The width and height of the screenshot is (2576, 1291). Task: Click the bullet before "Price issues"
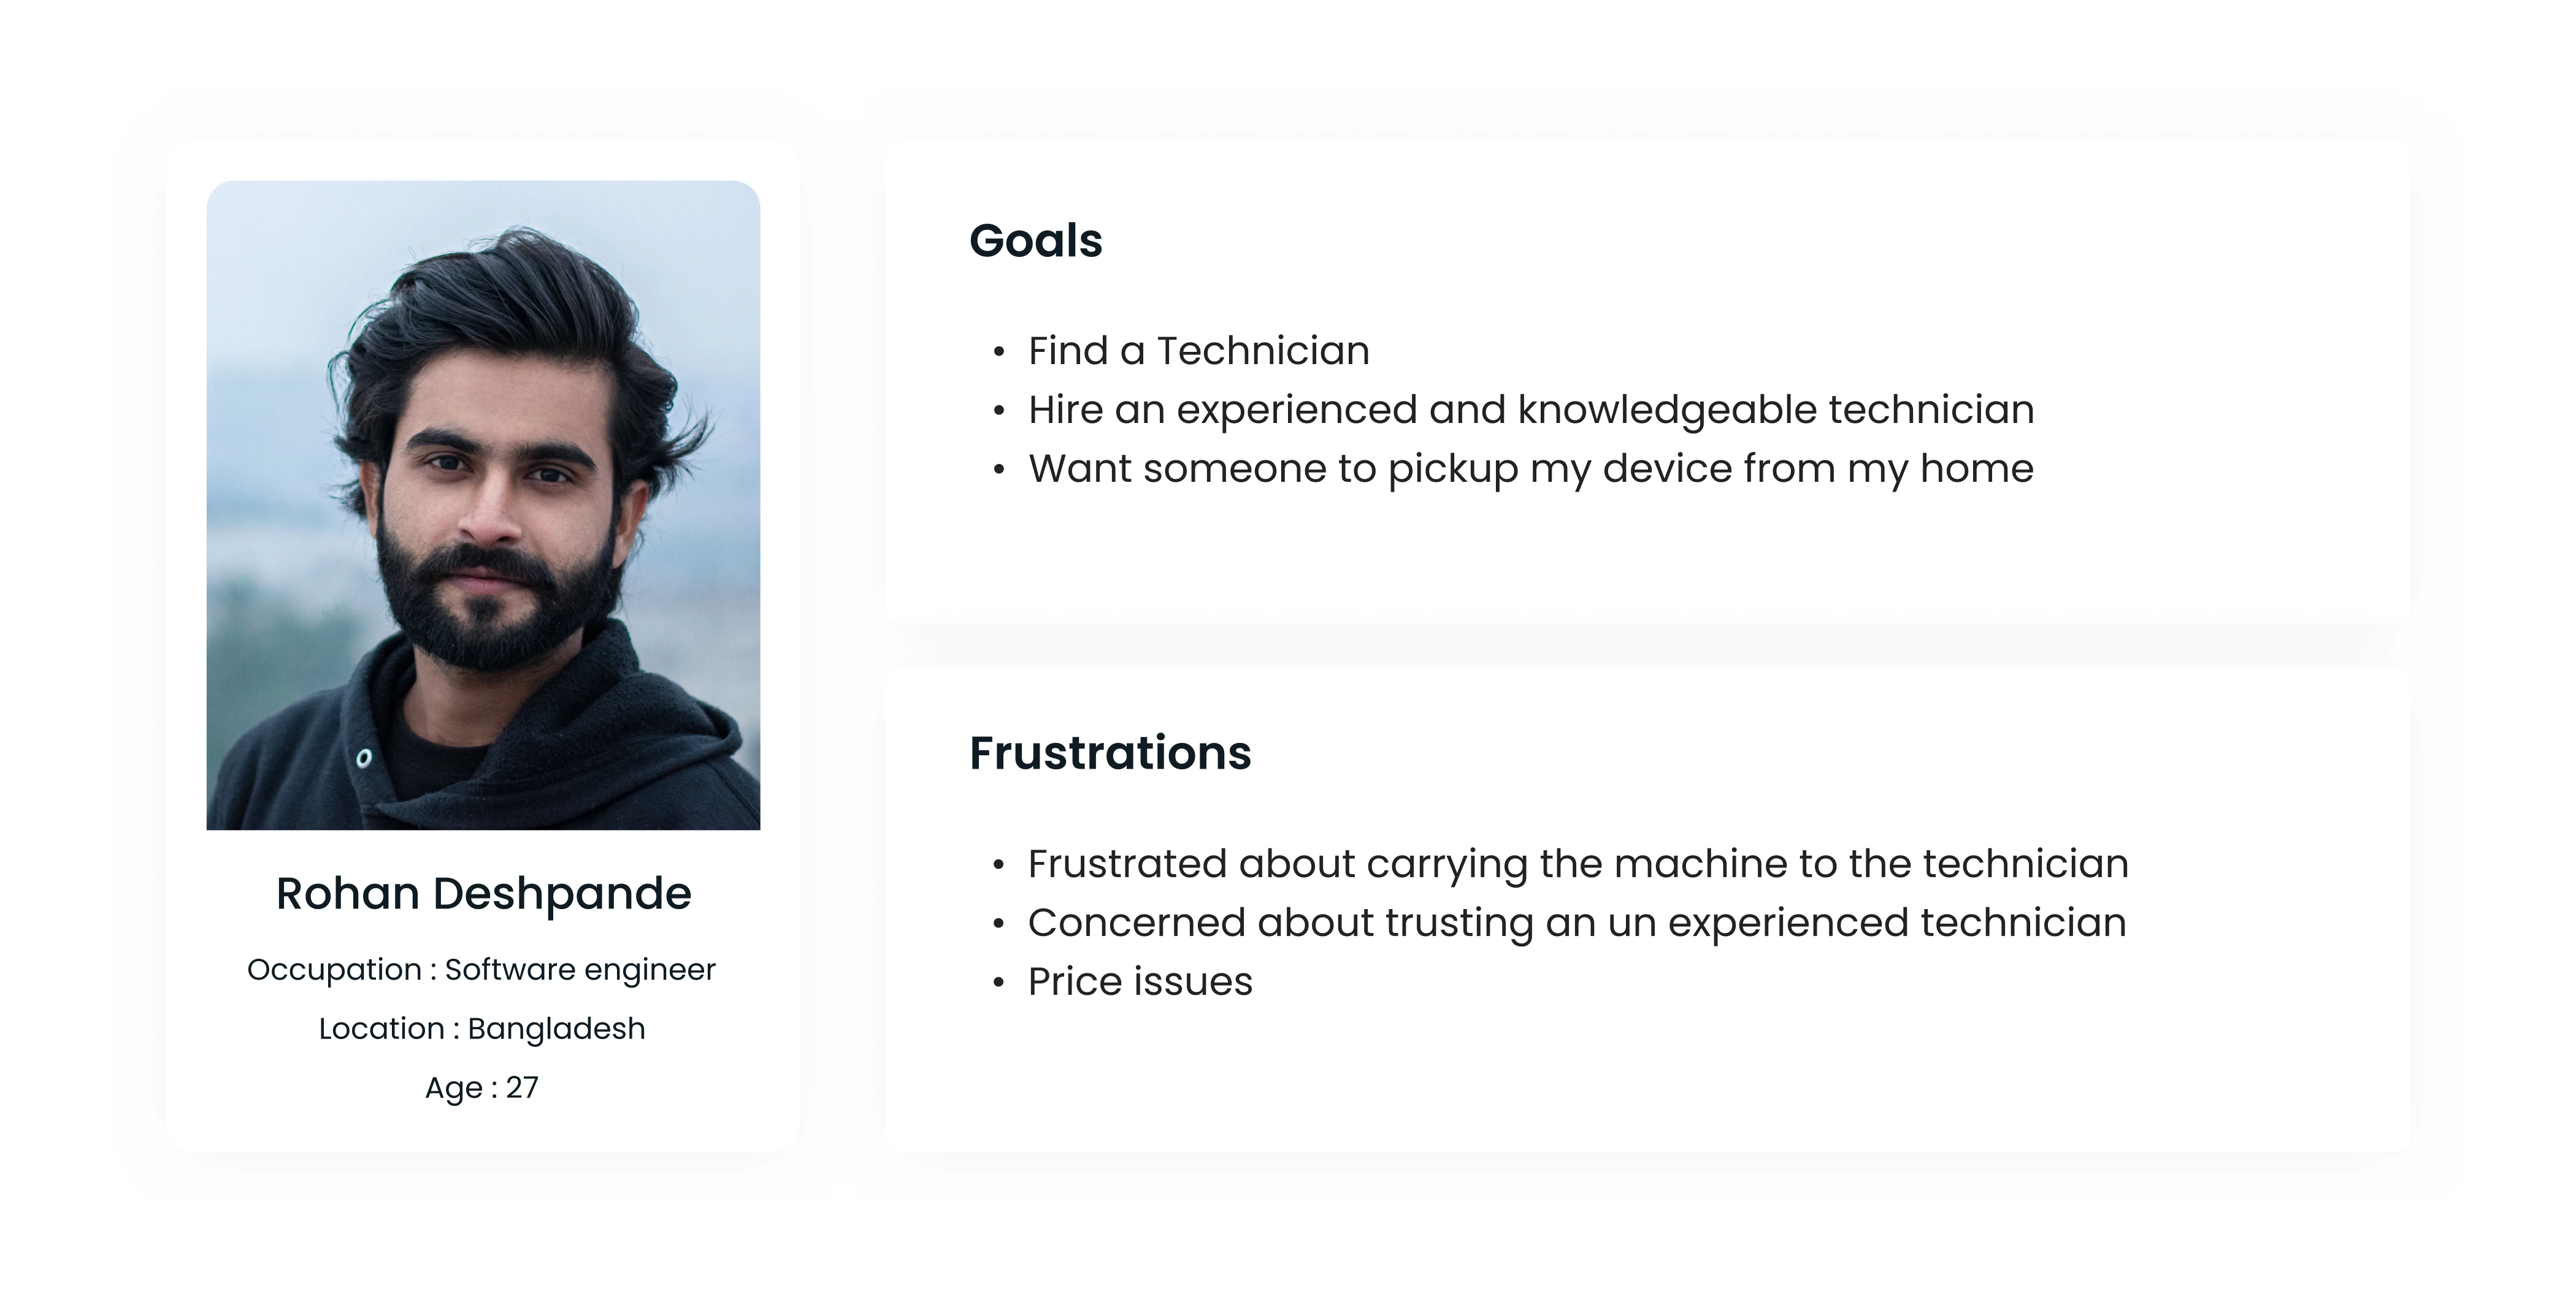(998, 982)
